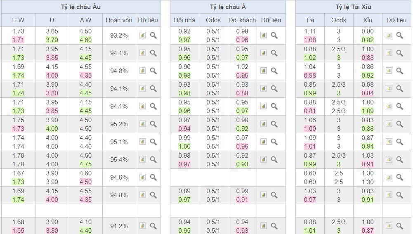Click magnifier icon in the 93.2% payout row
This screenshot has width=413, height=234.
[153, 35]
